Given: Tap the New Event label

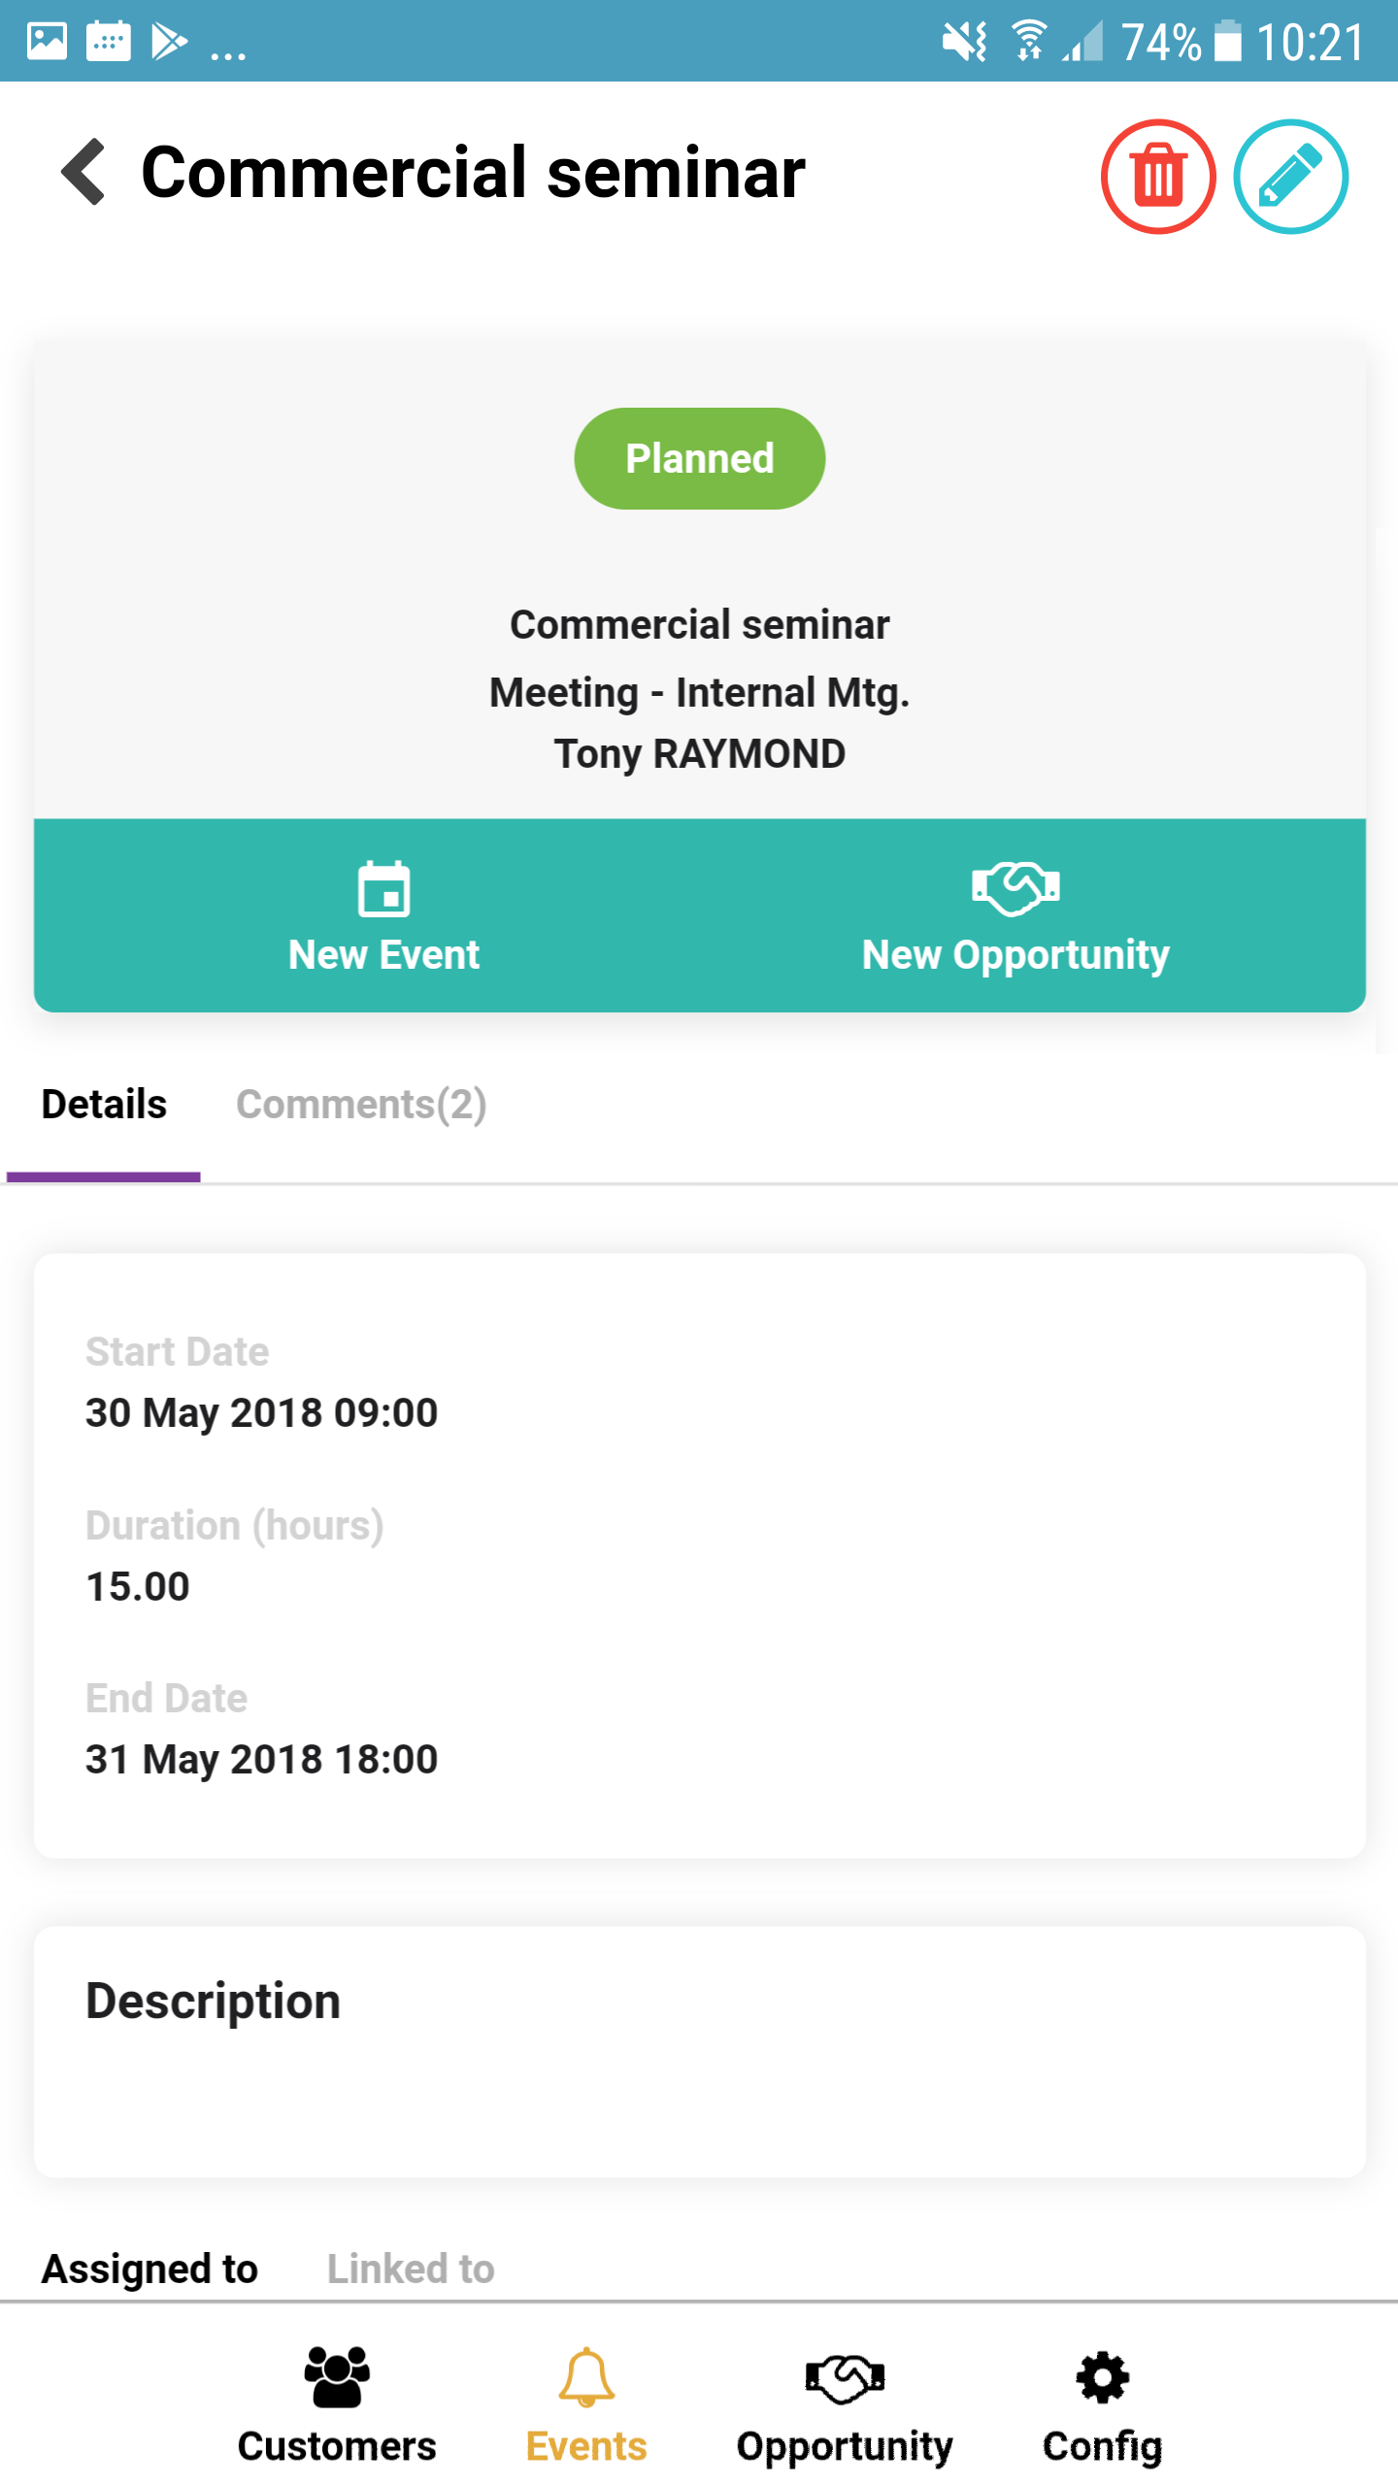Looking at the screenshot, I should pyautogui.click(x=384, y=955).
